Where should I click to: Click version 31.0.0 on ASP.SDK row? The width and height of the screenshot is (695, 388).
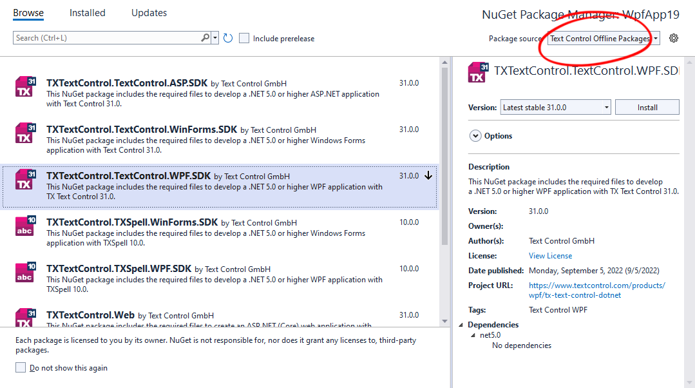[x=408, y=83]
